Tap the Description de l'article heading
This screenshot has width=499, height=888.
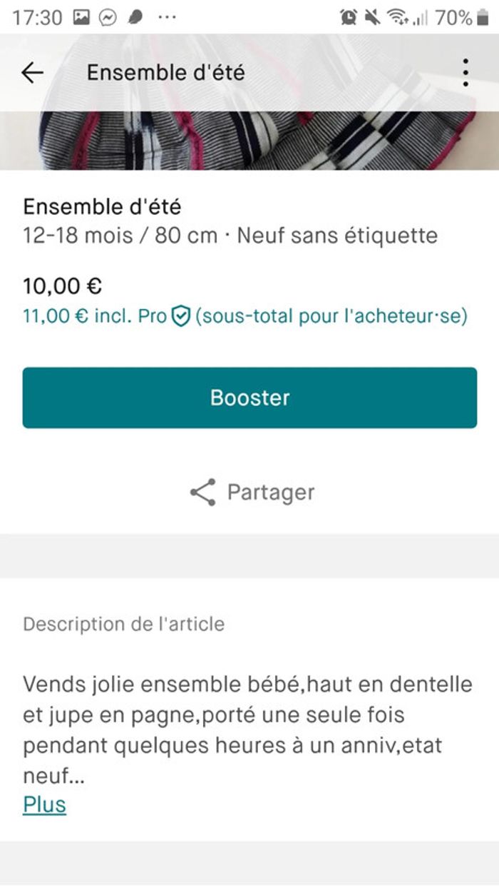[x=123, y=624]
